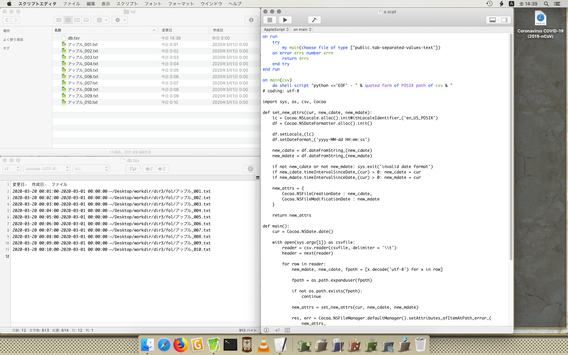Image resolution: width=568 pixels, height=355 pixels.
Task: Open the Finder gear action menu
Action: [120, 20]
